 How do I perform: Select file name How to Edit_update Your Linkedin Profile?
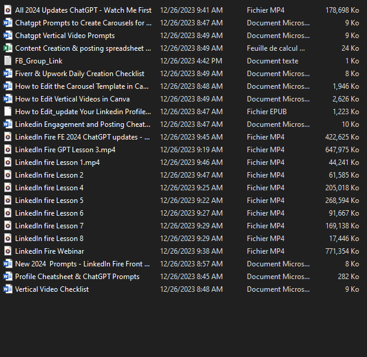pos(83,112)
